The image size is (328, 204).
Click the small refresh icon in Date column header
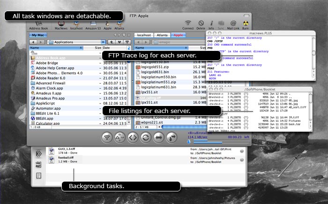(129, 48)
